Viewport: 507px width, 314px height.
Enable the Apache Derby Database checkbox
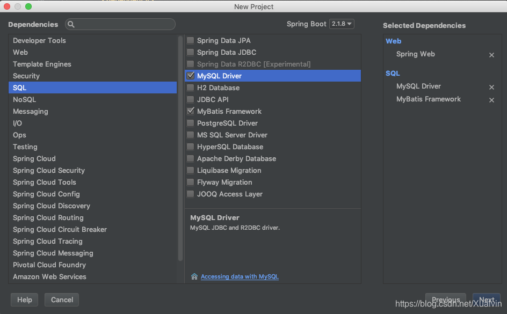(x=191, y=158)
